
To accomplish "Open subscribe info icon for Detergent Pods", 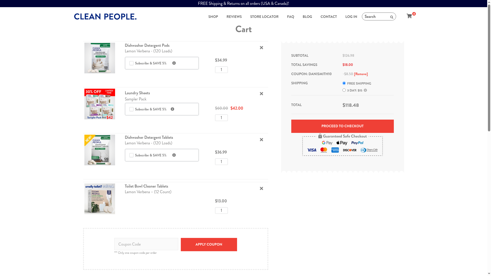I will click(x=174, y=63).
